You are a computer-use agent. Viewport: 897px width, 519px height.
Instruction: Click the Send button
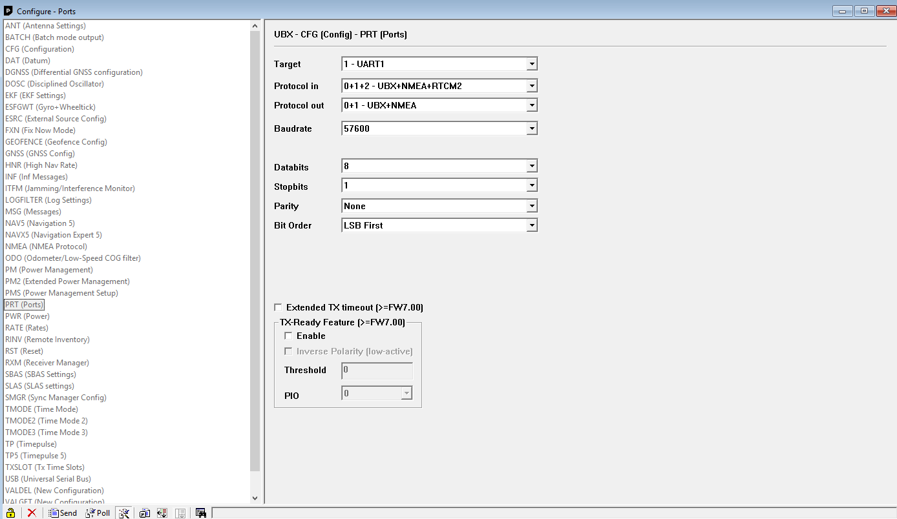(63, 513)
